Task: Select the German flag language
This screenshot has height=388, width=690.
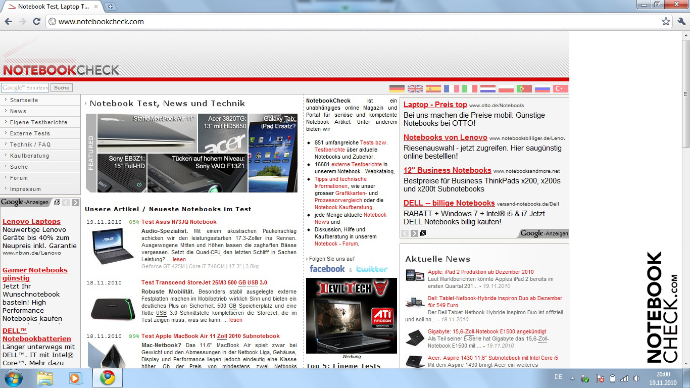Action: coord(397,88)
